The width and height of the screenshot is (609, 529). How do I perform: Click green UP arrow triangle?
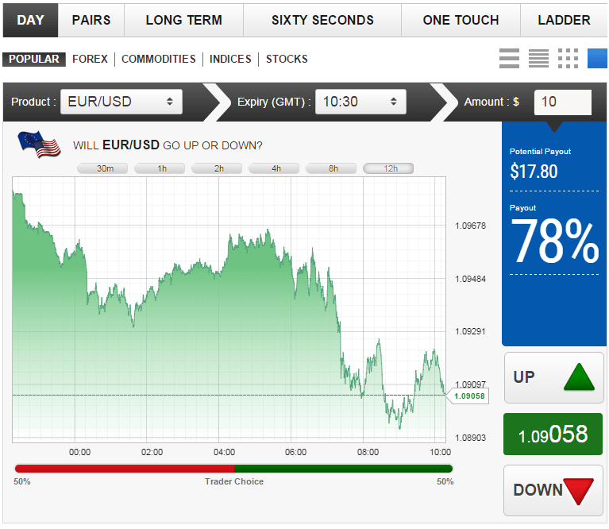tap(579, 376)
